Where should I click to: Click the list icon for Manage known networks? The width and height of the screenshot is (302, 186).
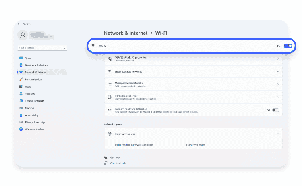point(110,84)
